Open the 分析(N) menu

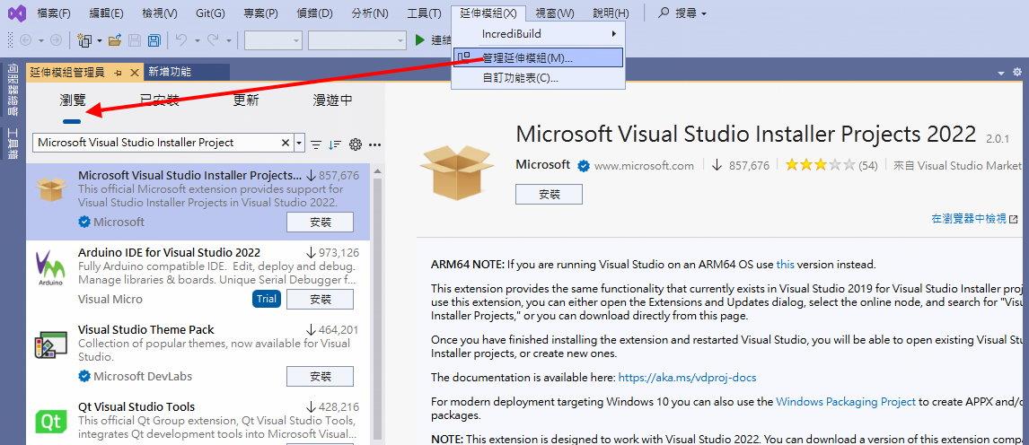(x=369, y=13)
